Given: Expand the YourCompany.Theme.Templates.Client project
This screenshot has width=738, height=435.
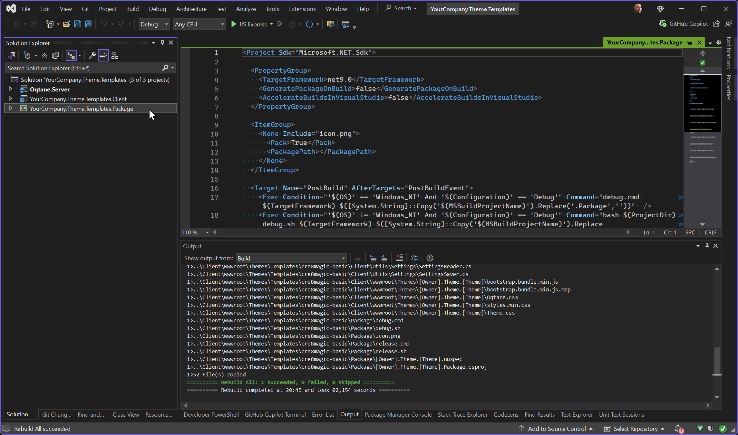Looking at the screenshot, I should [11, 99].
